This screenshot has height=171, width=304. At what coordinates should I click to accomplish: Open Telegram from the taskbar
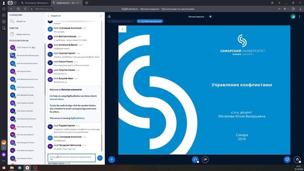[x=19, y=168]
